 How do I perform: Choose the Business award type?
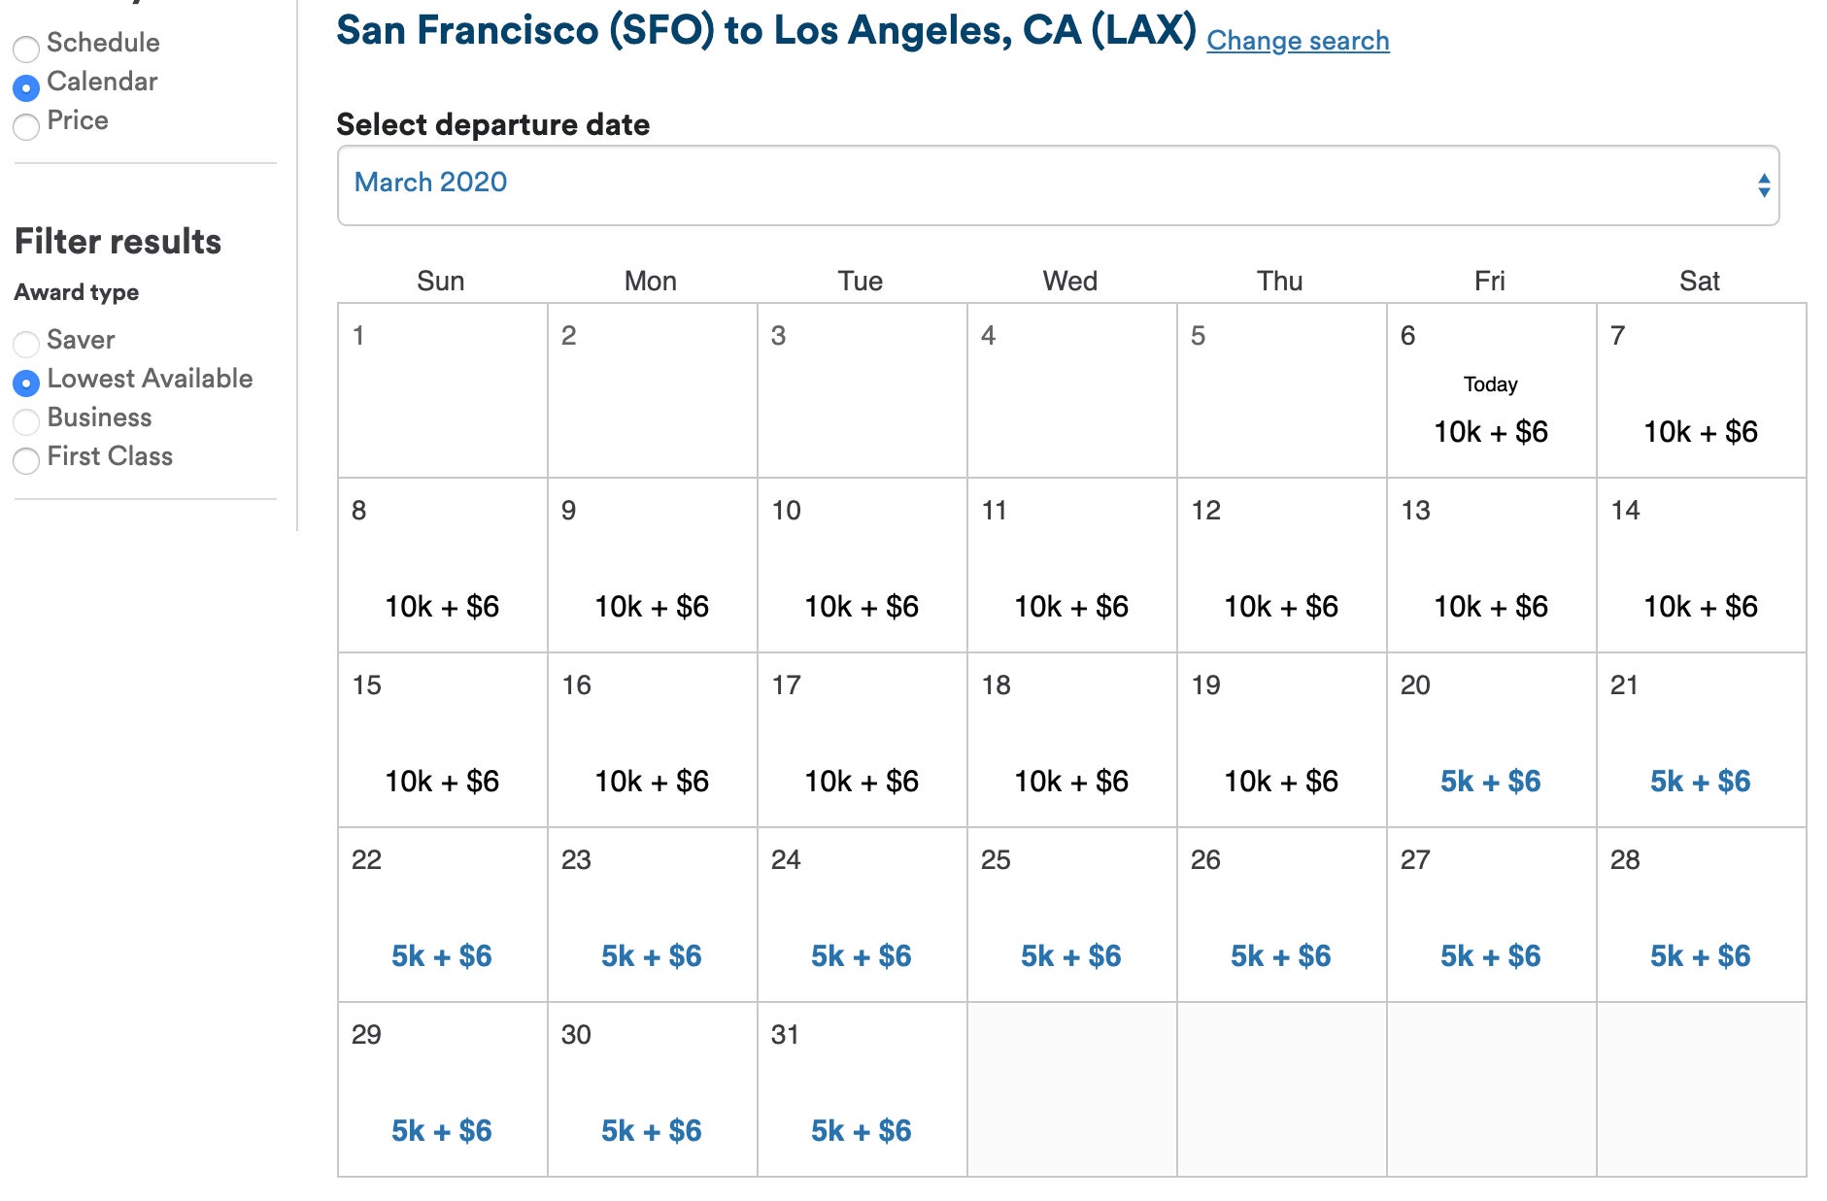tap(26, 421)
